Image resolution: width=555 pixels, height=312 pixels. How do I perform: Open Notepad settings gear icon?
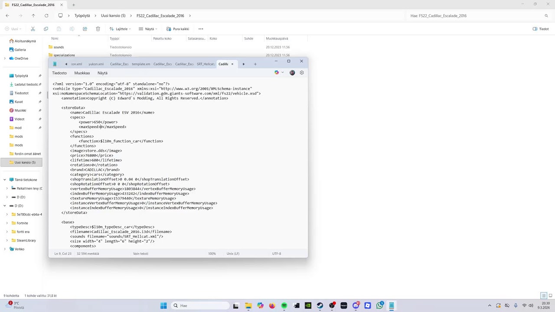pos(302,73)
